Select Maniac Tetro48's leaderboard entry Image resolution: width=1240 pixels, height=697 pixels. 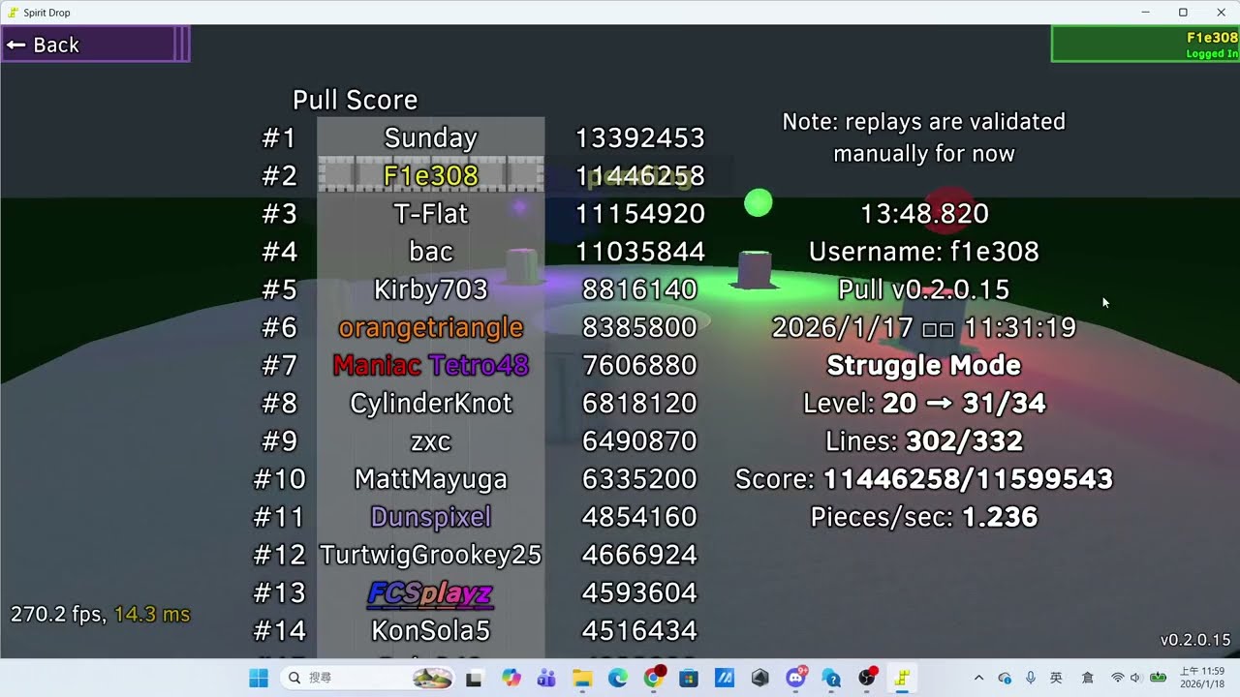[x=431, y=365]
